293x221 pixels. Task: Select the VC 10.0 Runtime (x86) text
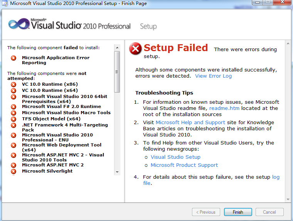[x=50, y=84]
